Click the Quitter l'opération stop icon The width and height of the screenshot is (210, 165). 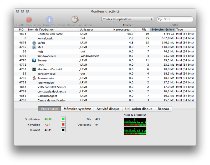29,19
